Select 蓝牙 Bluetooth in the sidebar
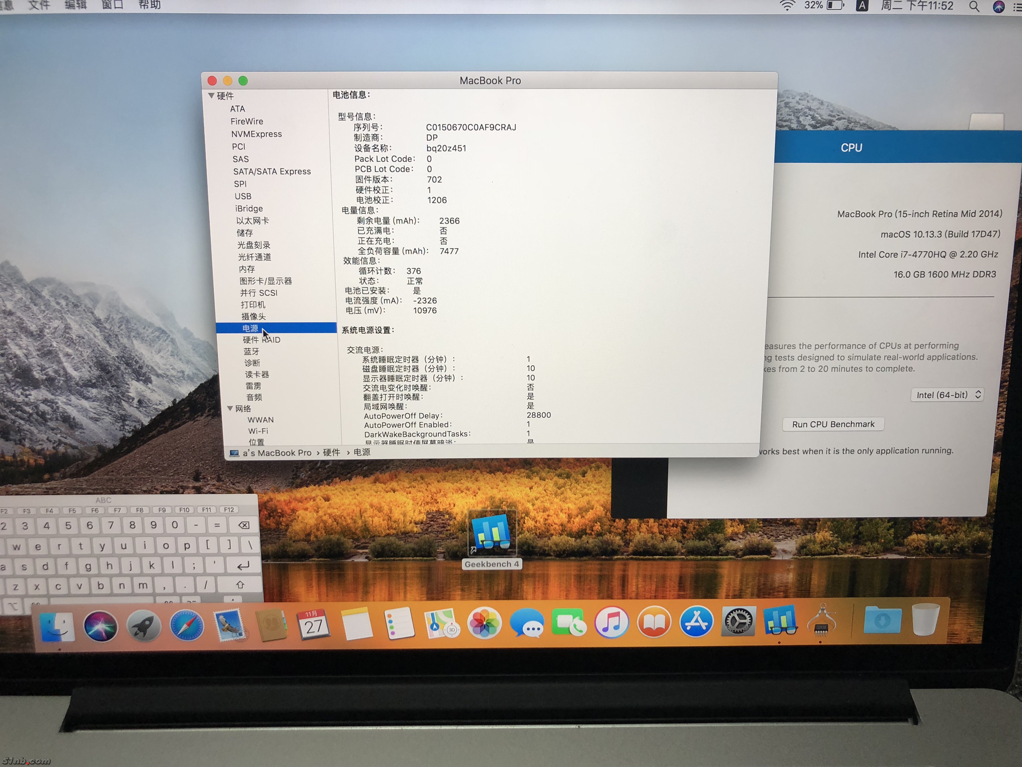 pyautogui.click(x=252, y=351)
